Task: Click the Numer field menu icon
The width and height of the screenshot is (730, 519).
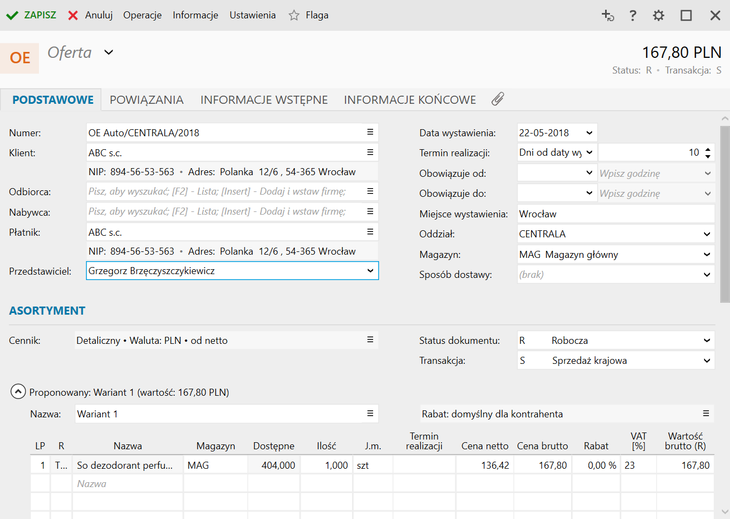Action: [370, 132]
